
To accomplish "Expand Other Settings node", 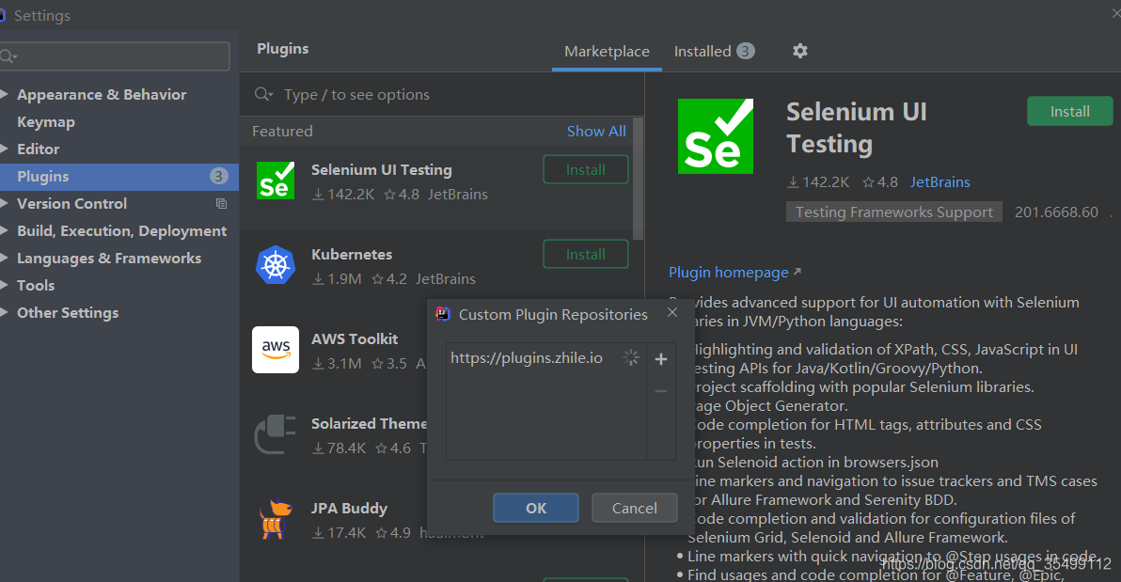I will click(5, 312).
